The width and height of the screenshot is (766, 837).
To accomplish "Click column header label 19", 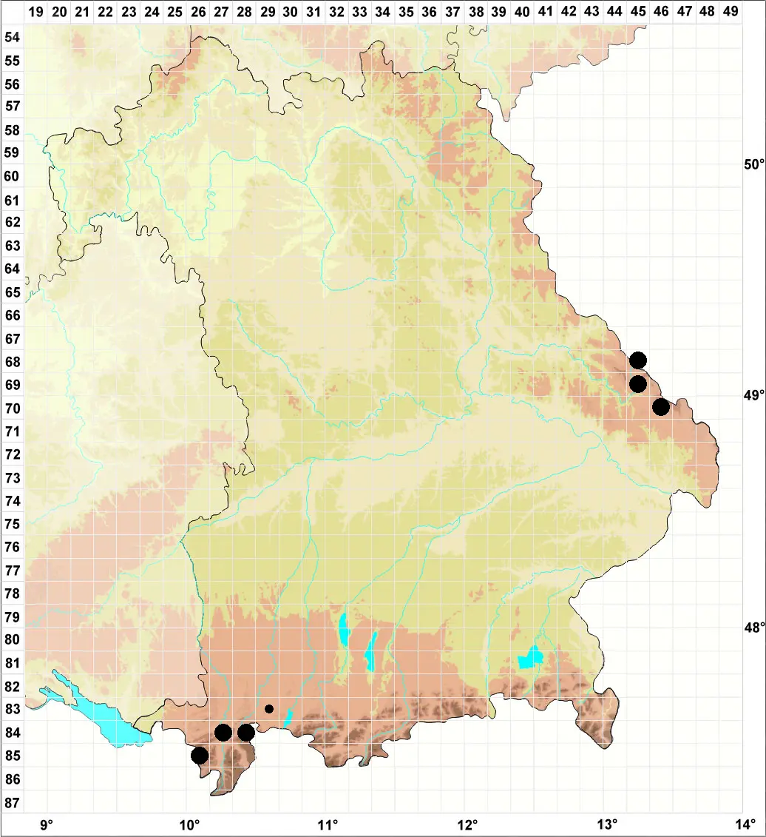I will click(x=35, y=12).
